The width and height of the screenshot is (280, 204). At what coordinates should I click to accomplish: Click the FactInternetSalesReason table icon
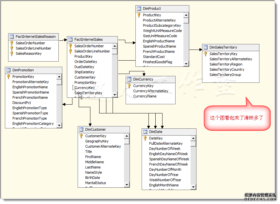12,36
